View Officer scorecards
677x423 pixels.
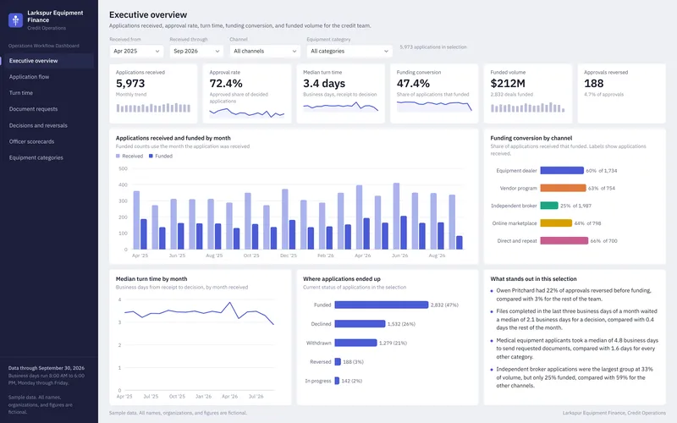click(x=49, y=141)
